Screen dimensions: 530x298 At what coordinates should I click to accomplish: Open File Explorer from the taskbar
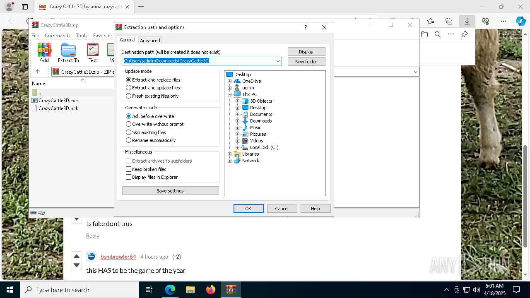[190, 290]
